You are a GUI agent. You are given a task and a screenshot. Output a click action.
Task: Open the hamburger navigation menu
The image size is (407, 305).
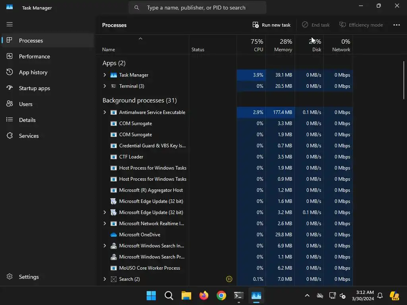coord(10,24)
